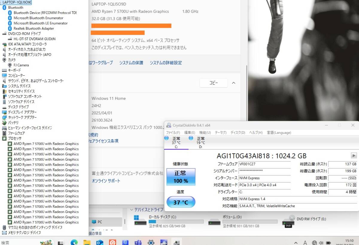Select the セキュリティ デバイス category icon
359x245 pixels.
(x=4, y=91)
